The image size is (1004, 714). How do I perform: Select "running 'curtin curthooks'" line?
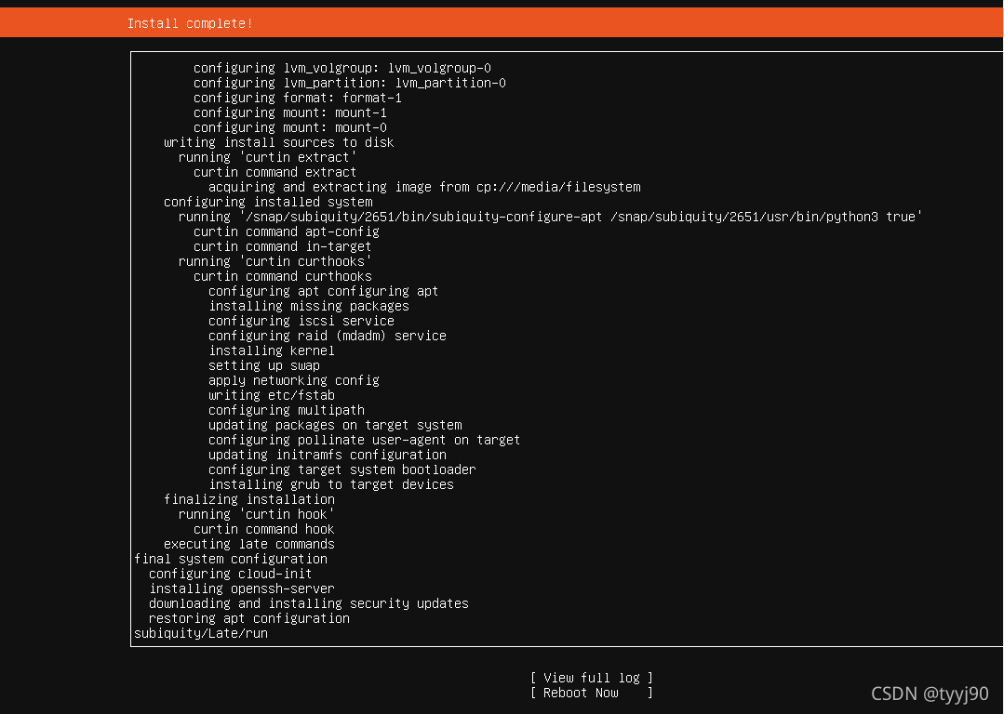274,261
